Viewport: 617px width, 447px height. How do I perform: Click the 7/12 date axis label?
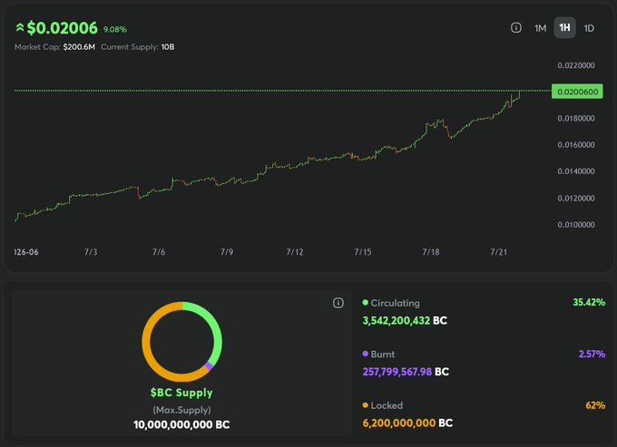(x=295, y=252)
